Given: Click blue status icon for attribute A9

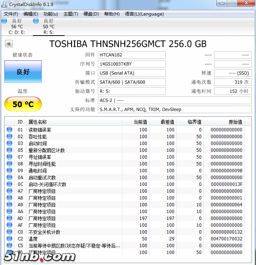Looking at the screenshot, I should (9, 204).
